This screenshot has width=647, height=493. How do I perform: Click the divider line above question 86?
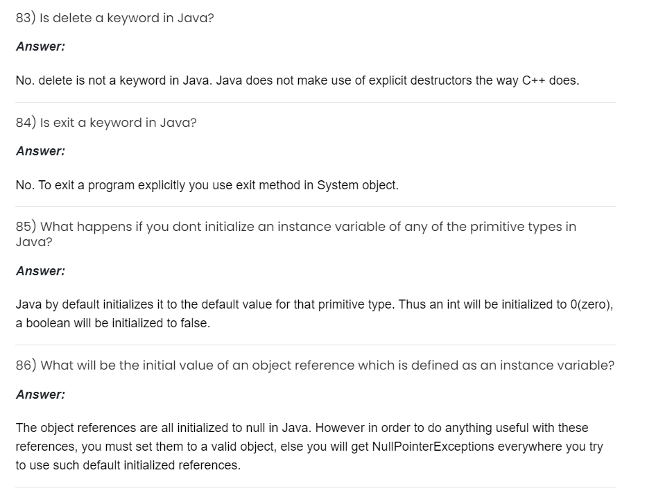tap(316, 345)
